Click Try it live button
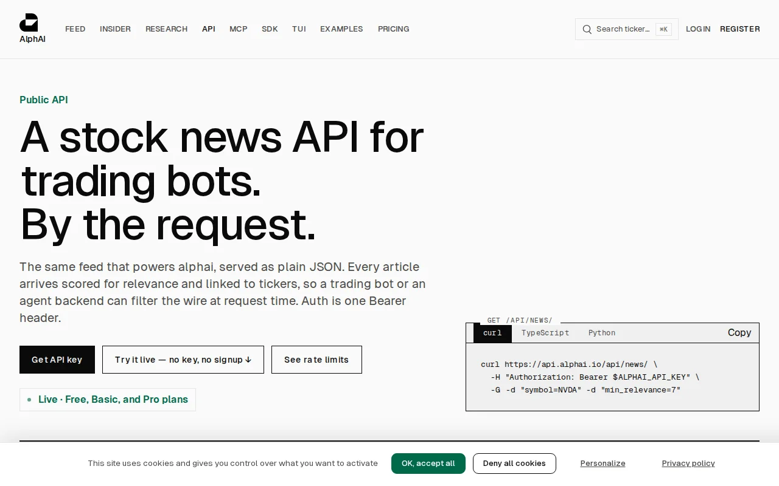 point(183,360)
